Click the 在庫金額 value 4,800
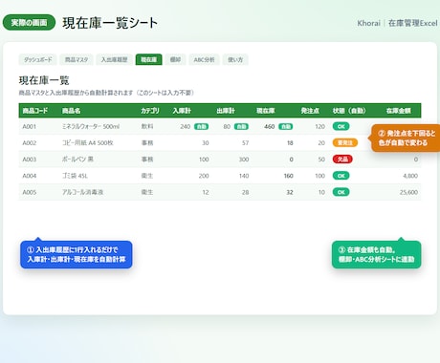The image size is (440, 363). click(410, 176)
